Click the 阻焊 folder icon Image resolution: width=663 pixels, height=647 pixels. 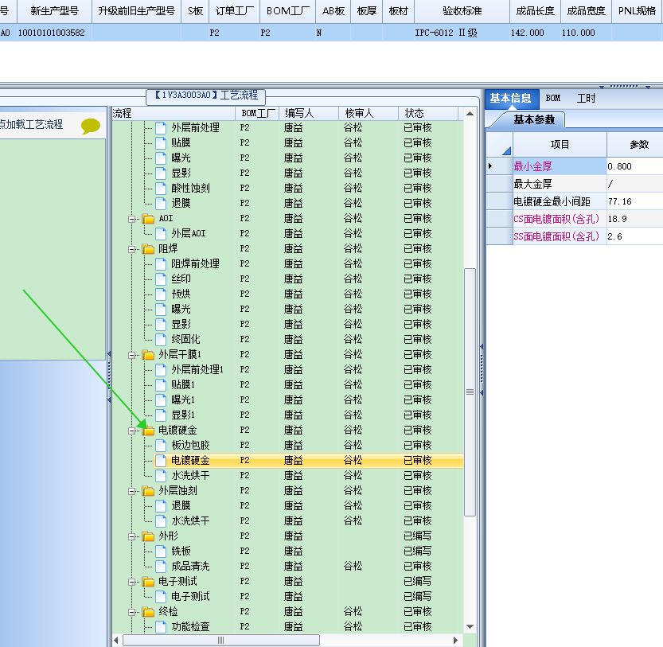pyautogui.click(x=148, y=249)
